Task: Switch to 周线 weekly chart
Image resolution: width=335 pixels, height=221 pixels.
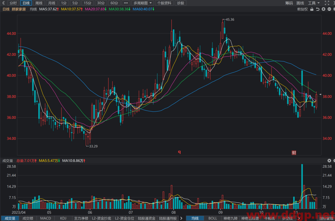Action: tap(39, 3)
